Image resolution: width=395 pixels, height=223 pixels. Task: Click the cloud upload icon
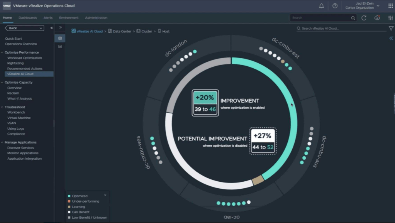[x=377, y=18]
